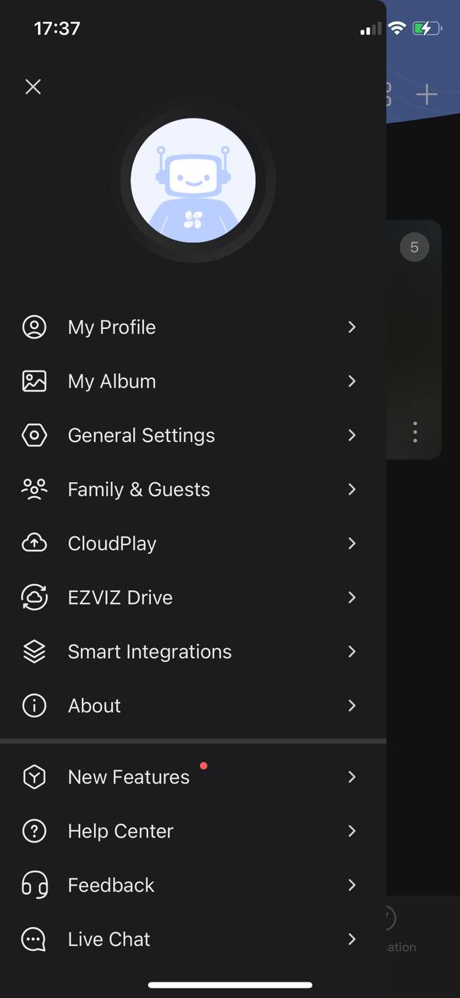Expand CloudPlay using its right chevron
Viewport: 460px width, 998px height.
(x=352, y=543)
